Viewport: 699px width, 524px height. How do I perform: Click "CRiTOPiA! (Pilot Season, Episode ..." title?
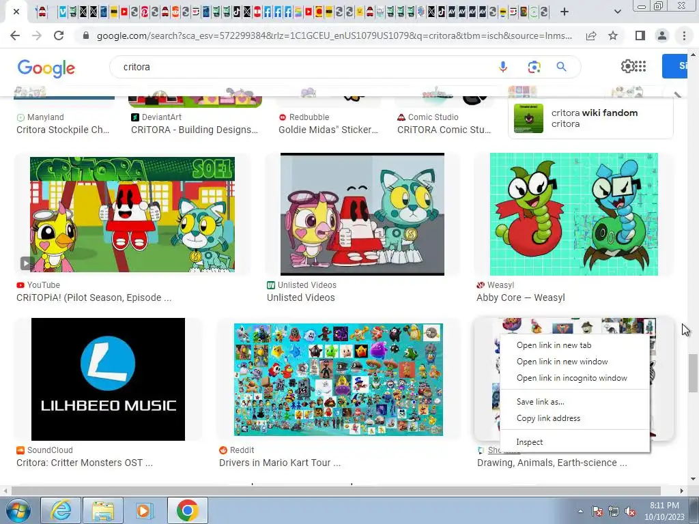tap(94, 297)
